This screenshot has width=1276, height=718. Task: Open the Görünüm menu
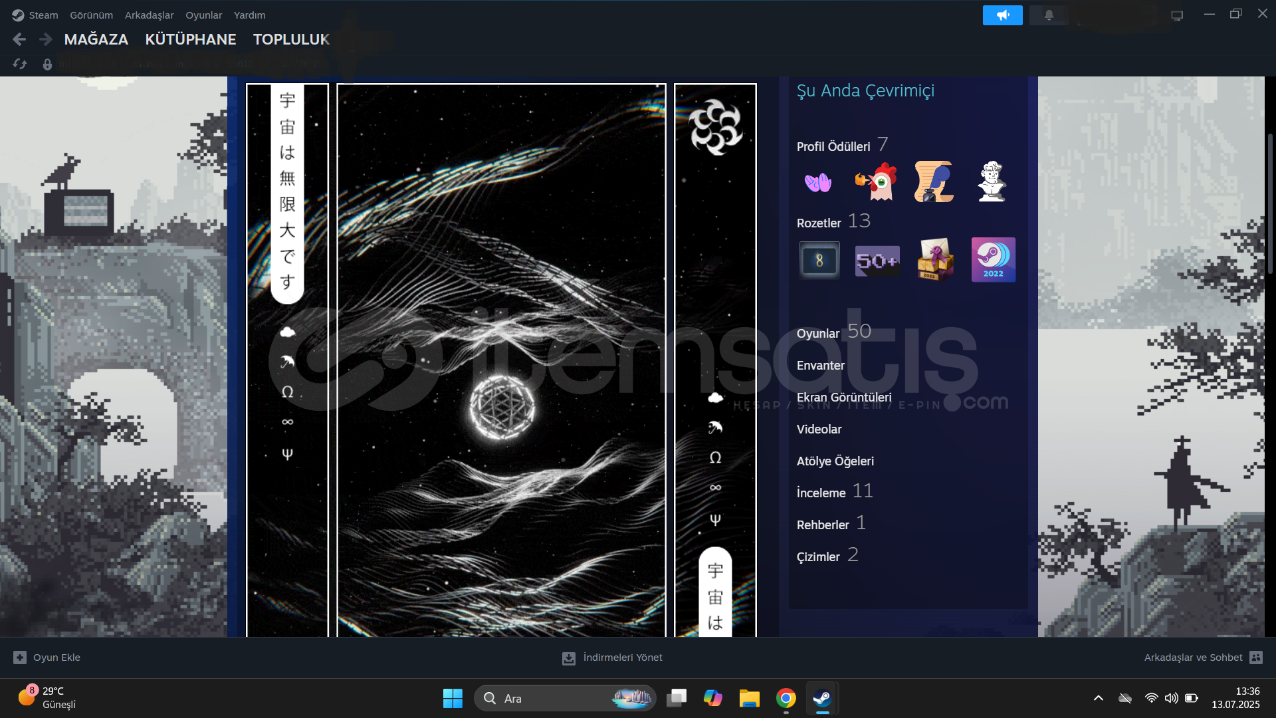click(x=91, y=15)
